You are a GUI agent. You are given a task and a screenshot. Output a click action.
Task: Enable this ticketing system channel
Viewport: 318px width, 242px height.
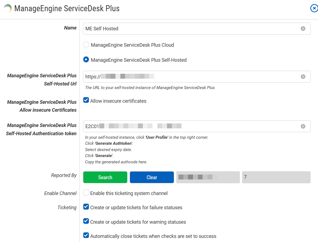coord(86,193)
